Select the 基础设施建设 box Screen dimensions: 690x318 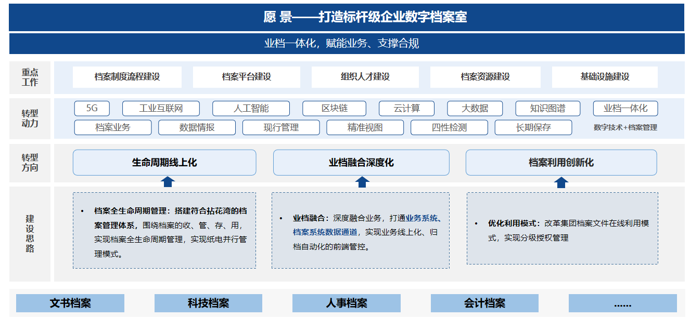coord(605,77)
